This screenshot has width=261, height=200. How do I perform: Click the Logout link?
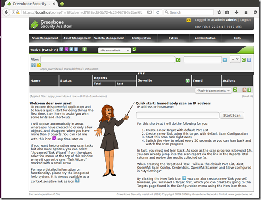(245, 20)
